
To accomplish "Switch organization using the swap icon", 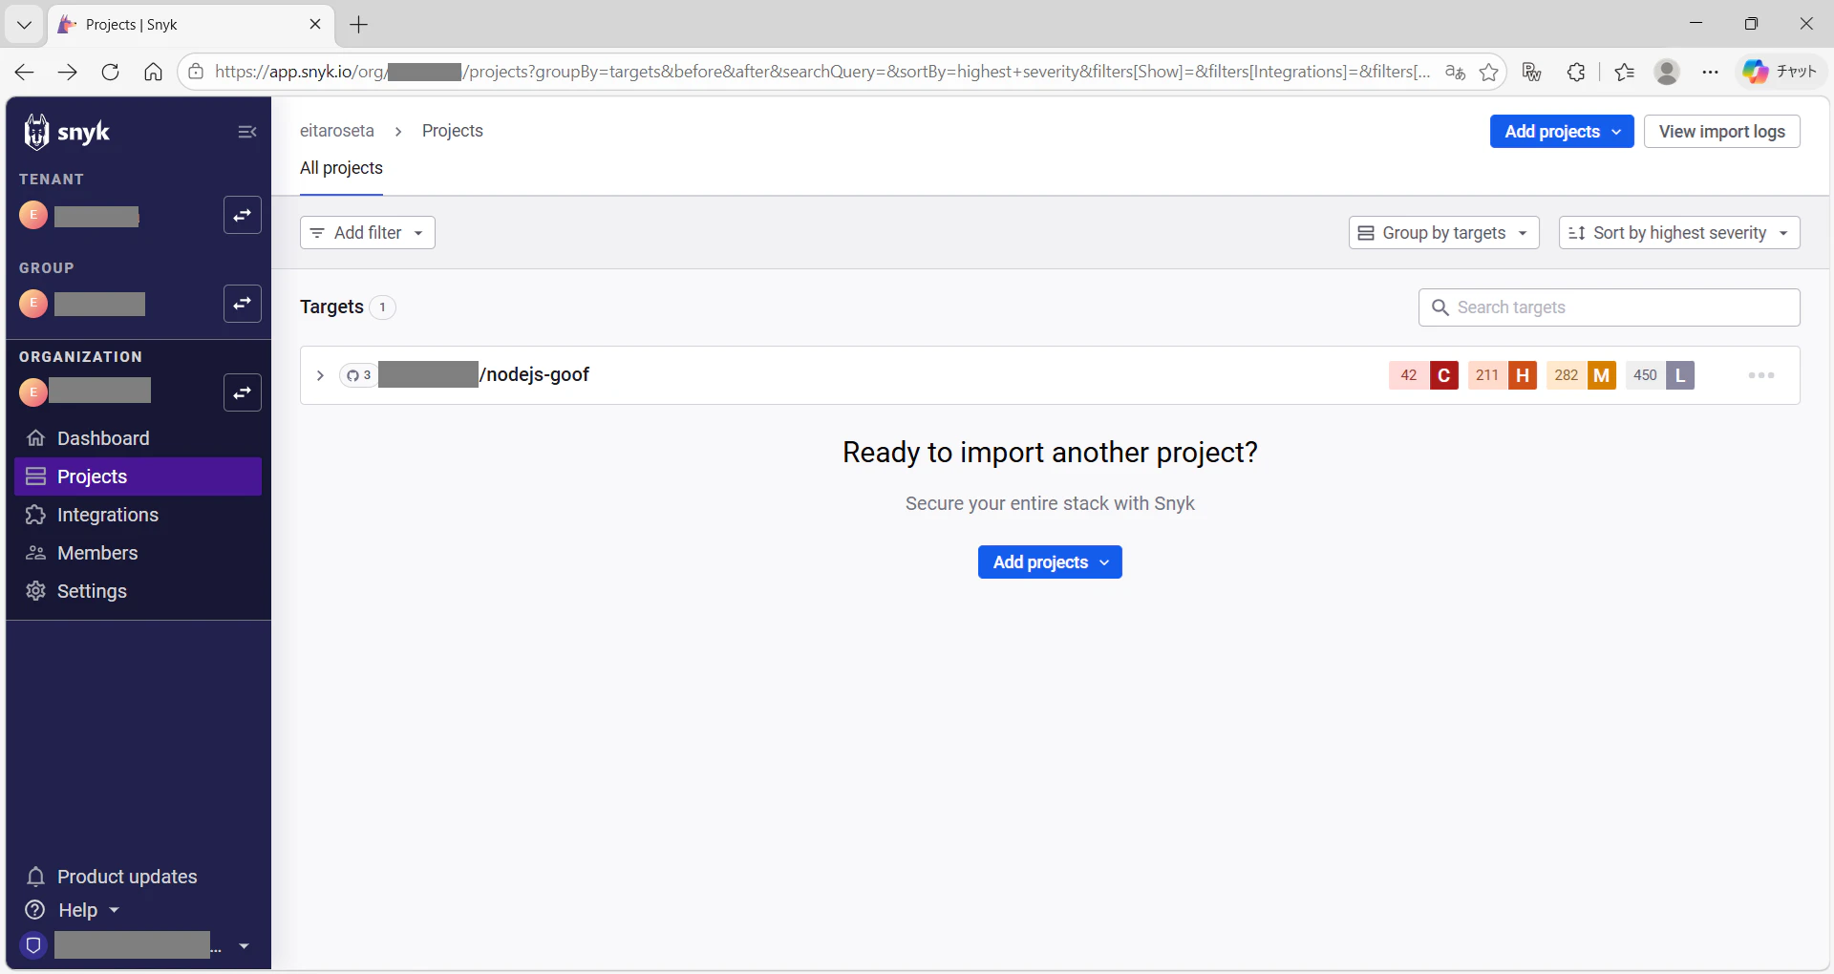I will point(243,392).
